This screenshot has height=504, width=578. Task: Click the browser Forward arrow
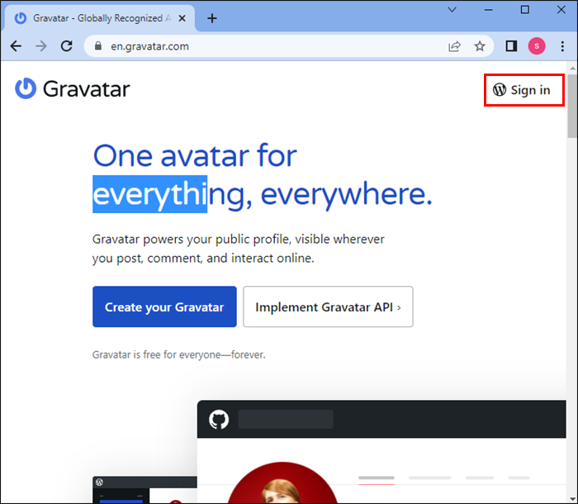pos(41,46)
